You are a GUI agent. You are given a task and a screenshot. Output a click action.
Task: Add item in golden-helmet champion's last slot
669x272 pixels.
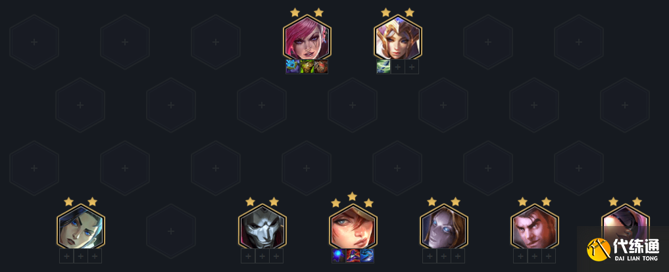click(412, 67)
